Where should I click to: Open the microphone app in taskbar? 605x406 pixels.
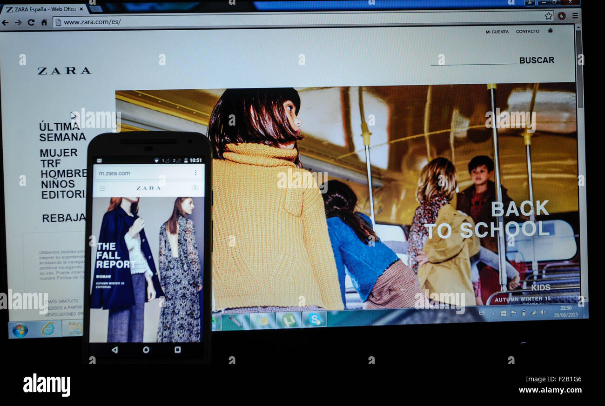tap(235, 321)
